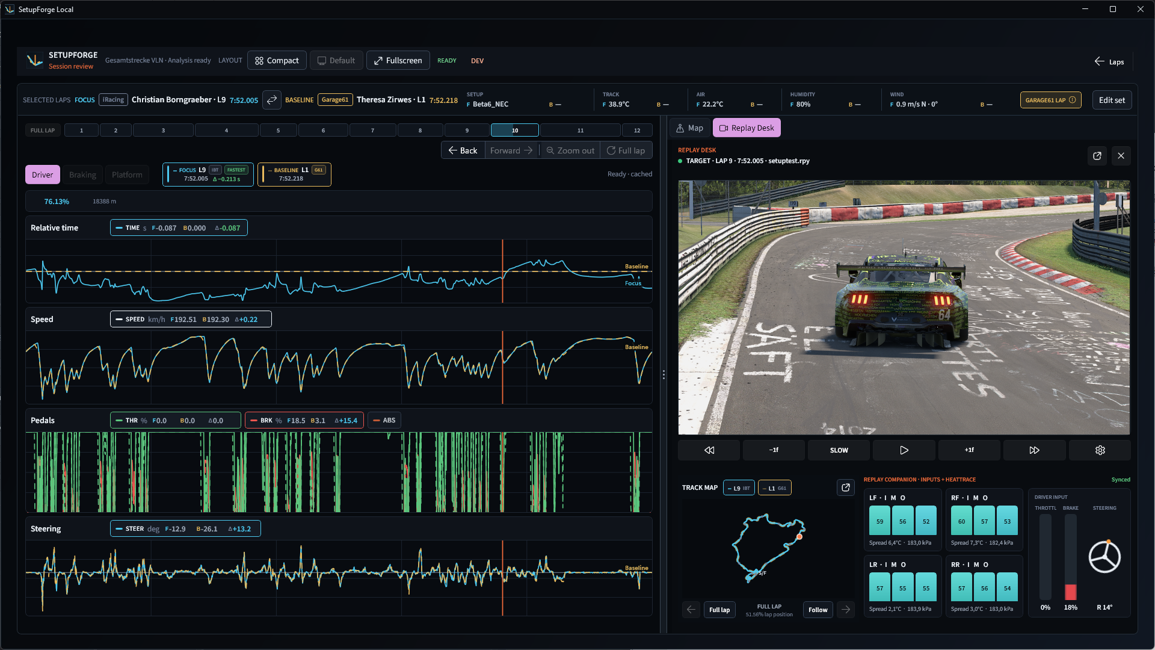Viewport: 1155px width, 650px height.
Task: Click the 76.13% lap position value
Action: click(x=57, y=202)
